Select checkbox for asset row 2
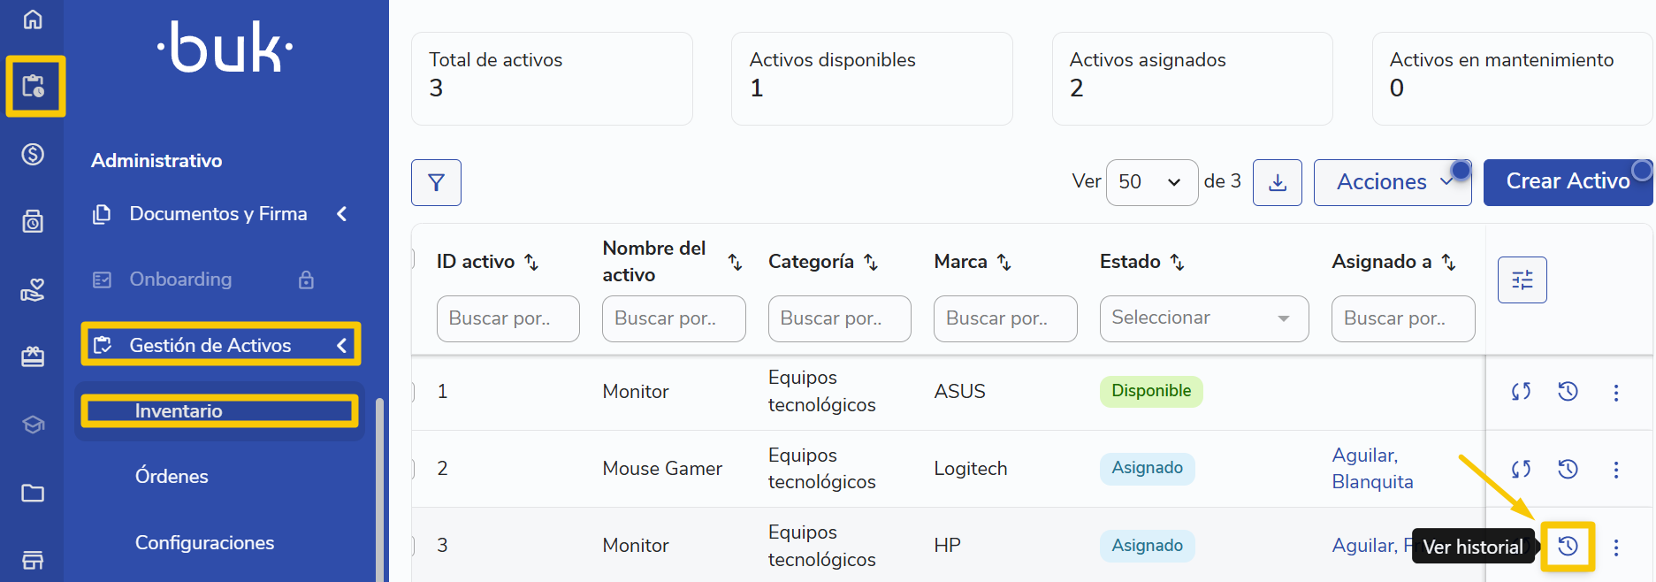Screen dimensions: 1656x582 tap(413, 469)
